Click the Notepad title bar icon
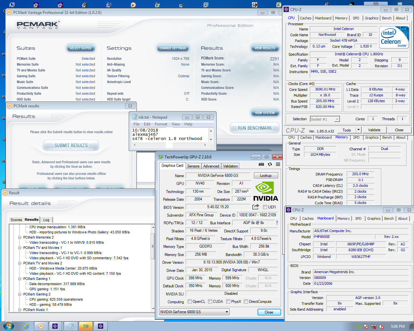This screenshot has width=414, height=331. tap(135, 117)
